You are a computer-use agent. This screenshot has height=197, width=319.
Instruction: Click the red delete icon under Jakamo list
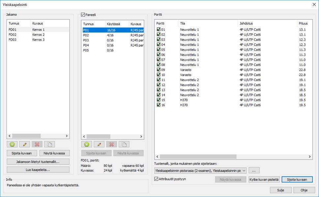coord(37,144)
